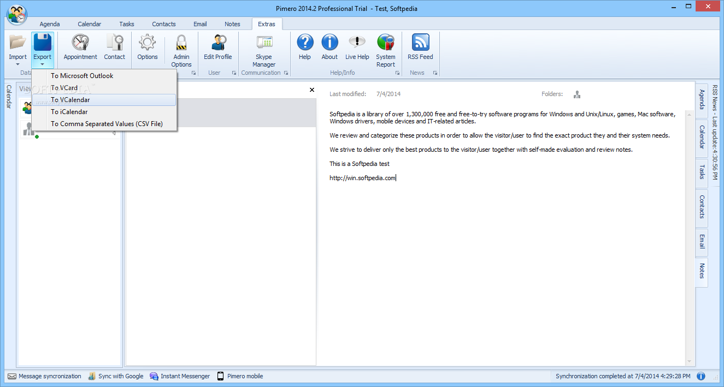This screenshot has width=724, height=387.
Task: Open the right sidebar Email tab
Action: tap(702, 241)
